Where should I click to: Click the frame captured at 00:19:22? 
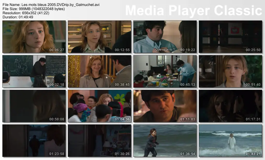coord(165,37)
